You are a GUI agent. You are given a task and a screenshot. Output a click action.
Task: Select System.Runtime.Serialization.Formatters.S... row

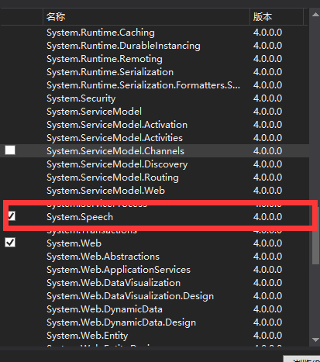(154, 85)
